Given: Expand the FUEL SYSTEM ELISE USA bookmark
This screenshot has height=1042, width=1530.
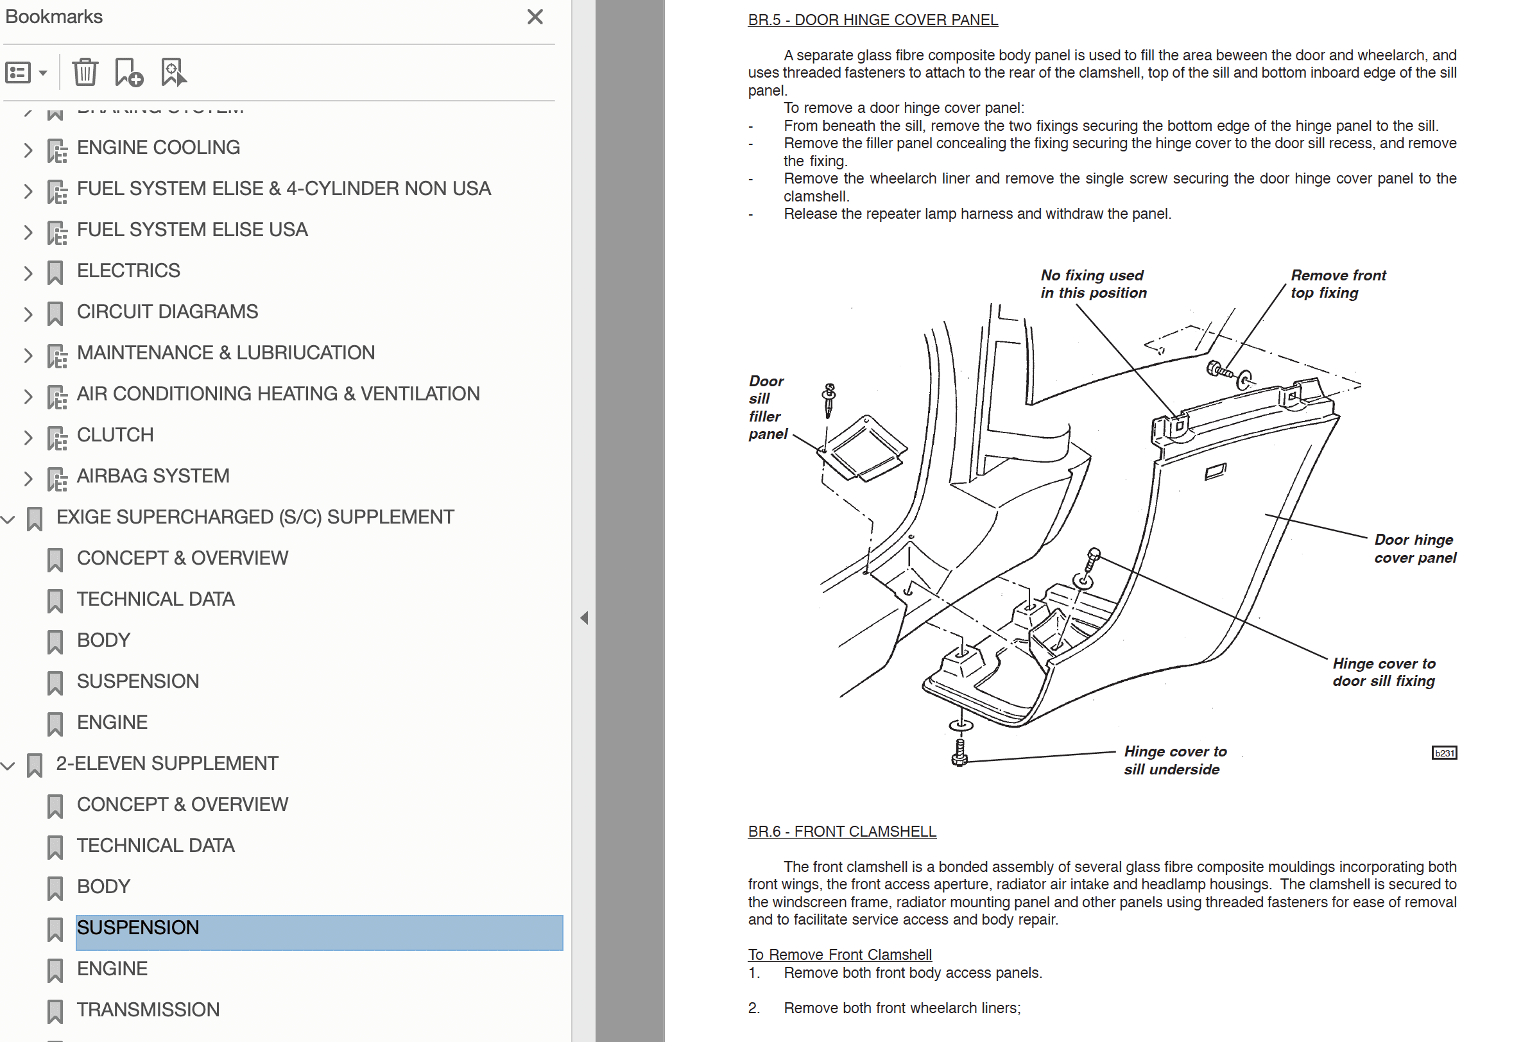Looking at the screenshot, I should (28, 232).
